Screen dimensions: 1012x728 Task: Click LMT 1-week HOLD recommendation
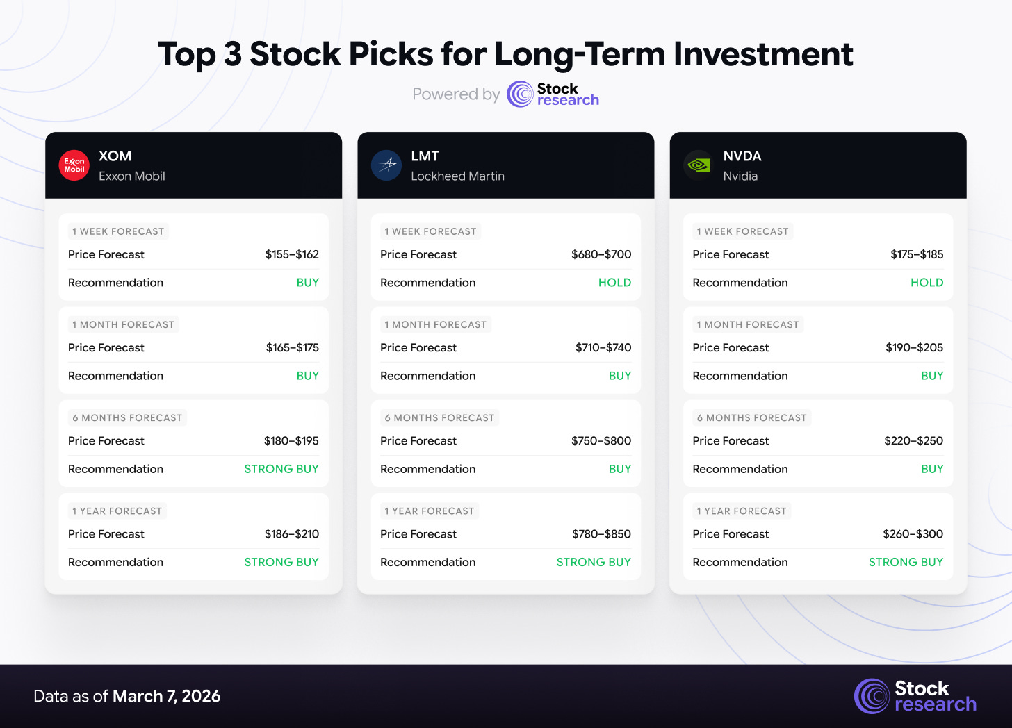615,283
